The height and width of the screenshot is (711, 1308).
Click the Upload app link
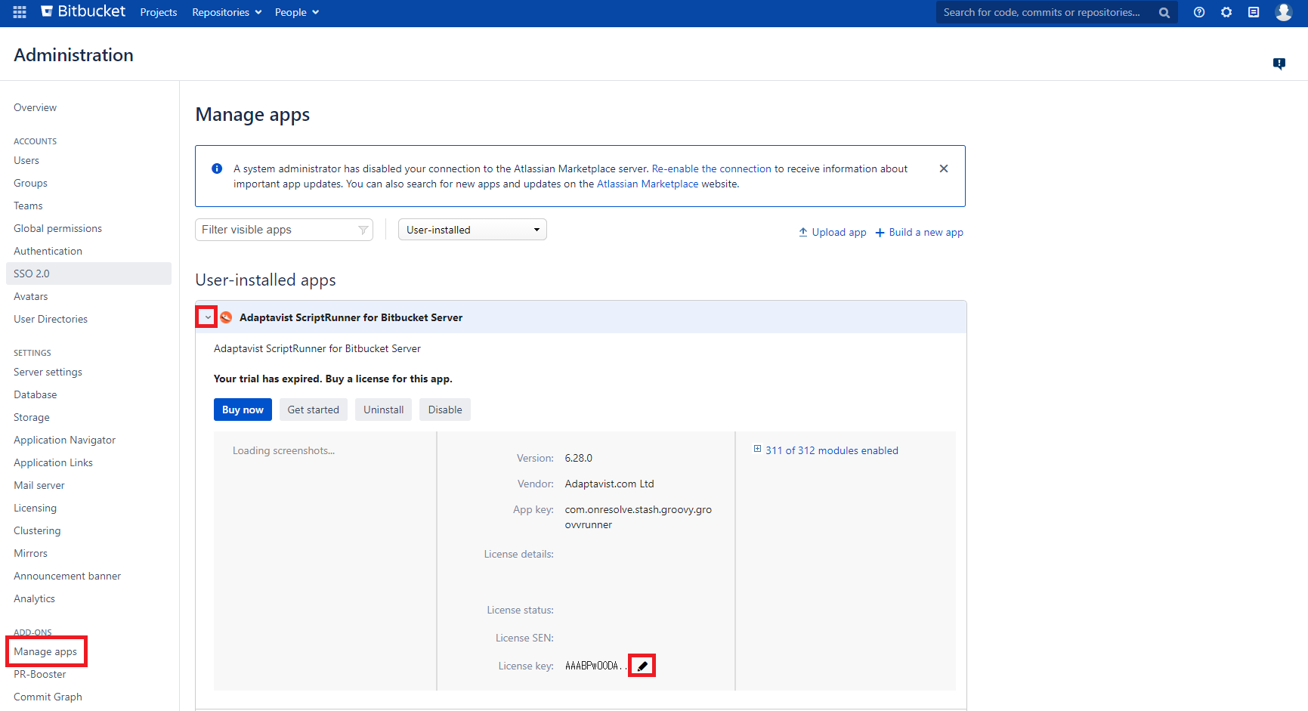coord(833,232)
